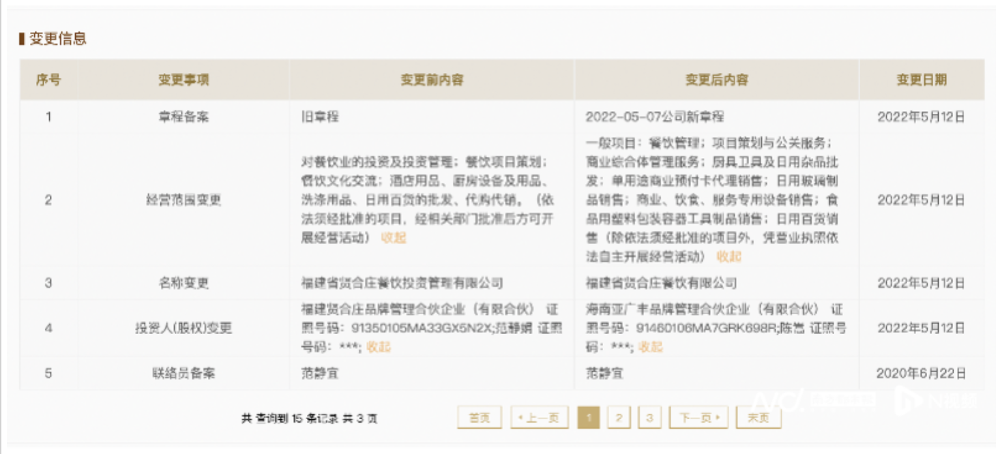Select page 1 in the pagination

coord(588,418)
